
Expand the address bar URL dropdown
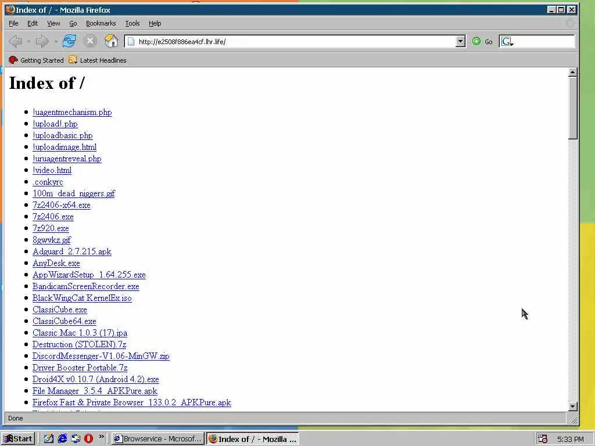click(x=460, y=41)
